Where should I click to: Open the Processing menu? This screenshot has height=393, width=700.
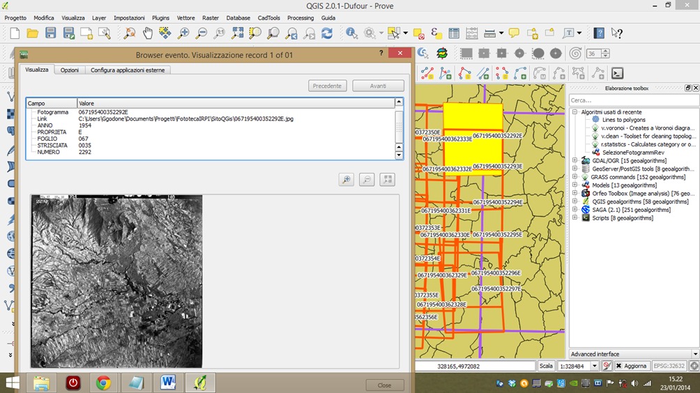[x=300, y=17]
